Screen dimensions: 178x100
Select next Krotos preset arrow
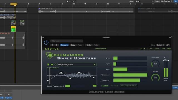coord(145,49)
